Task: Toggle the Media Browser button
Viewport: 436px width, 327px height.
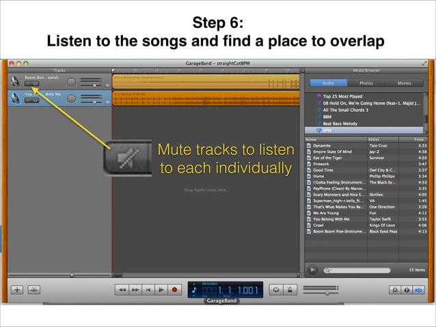Action: [418, 290]
